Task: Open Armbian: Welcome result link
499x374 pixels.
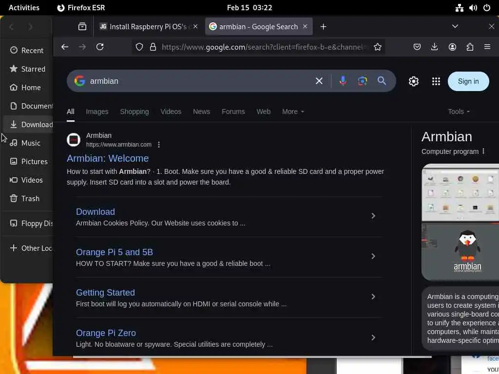Action: coord(108,158)
